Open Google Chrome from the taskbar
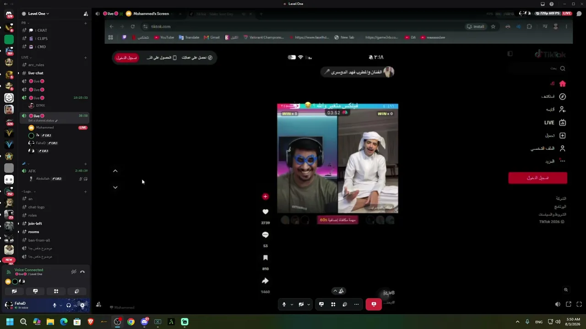The width and height of the screenshot is (586, 329). point(131,322)
